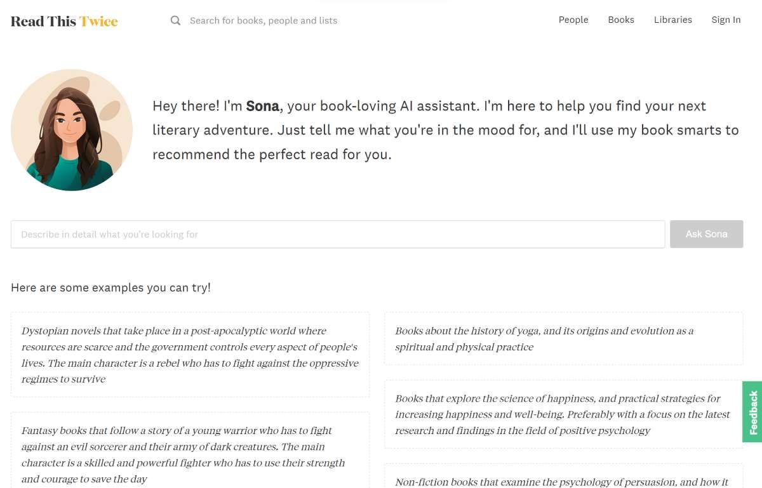Click the 'Describe in detail' input box
Image resolution: width=762 pixels, height=488 pixels.
click(x=337, y=234)
